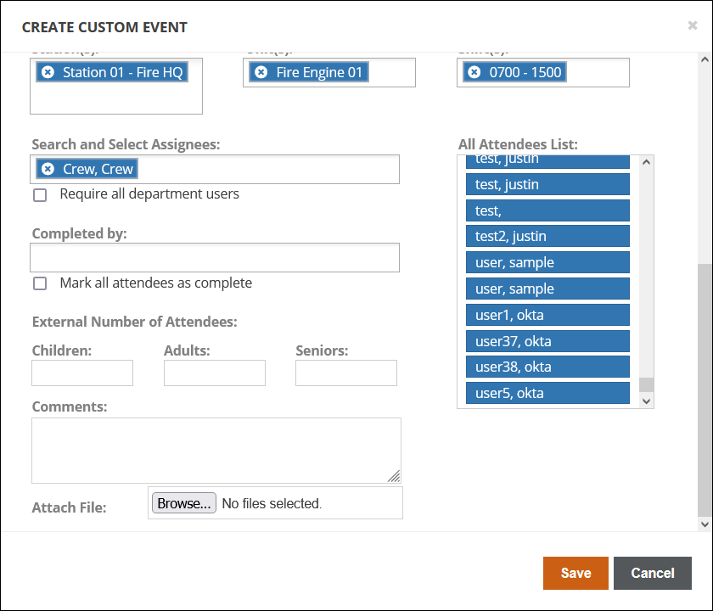The height and width of the screenshot is (611, 713).
Task: Remove the Crew, Crew assignee tag
Action: [48, 169]
